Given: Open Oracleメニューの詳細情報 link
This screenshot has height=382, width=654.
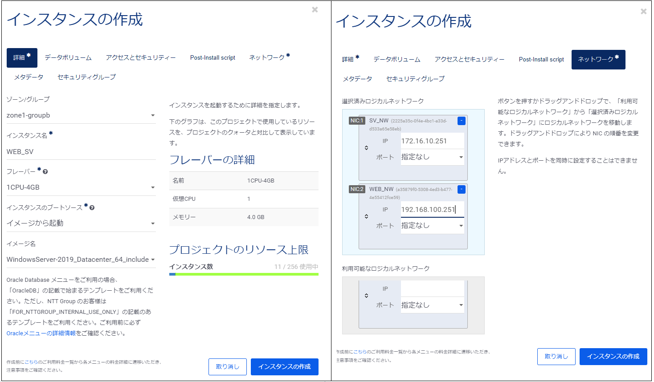Looking at the screenshot, I should tap(41, 333).
